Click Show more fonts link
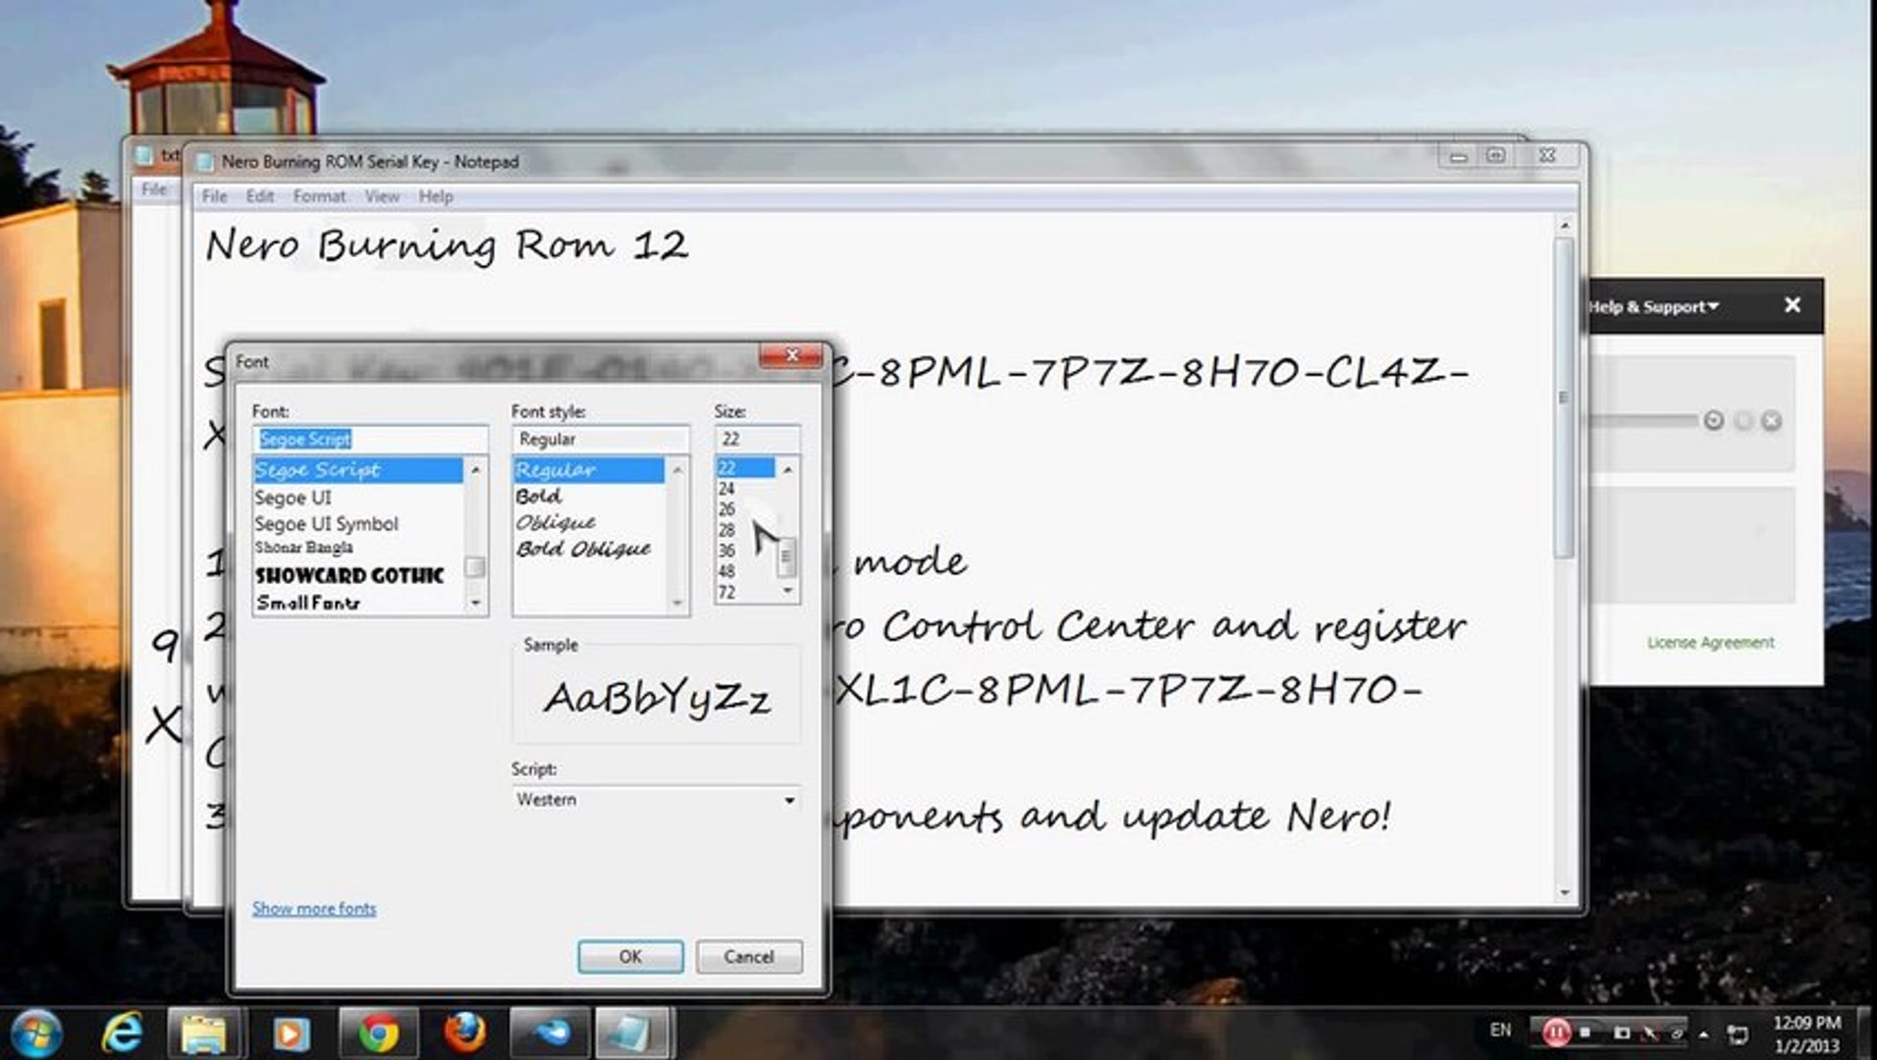 click(x=314, y=908)
